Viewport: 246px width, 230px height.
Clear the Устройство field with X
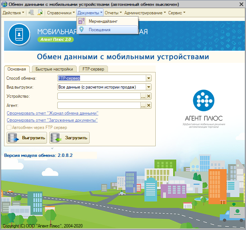(x=149, y=96)
